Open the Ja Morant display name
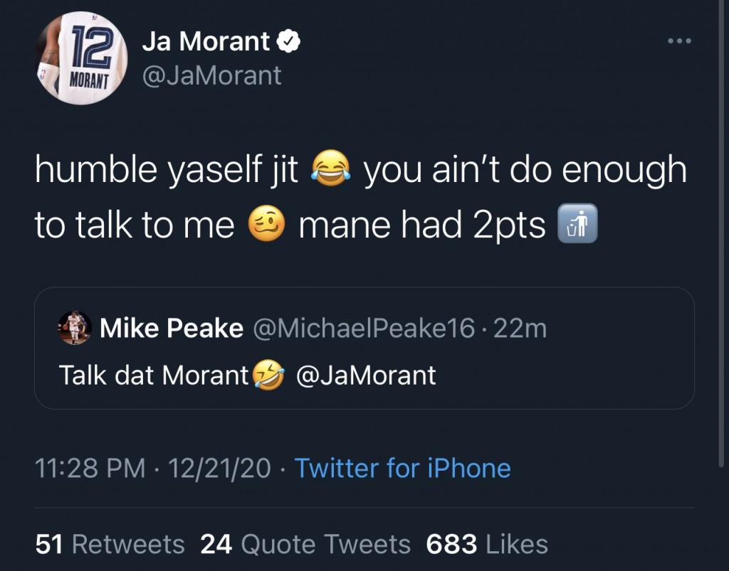Screen dimensions: 729x571 click(206, 42)
